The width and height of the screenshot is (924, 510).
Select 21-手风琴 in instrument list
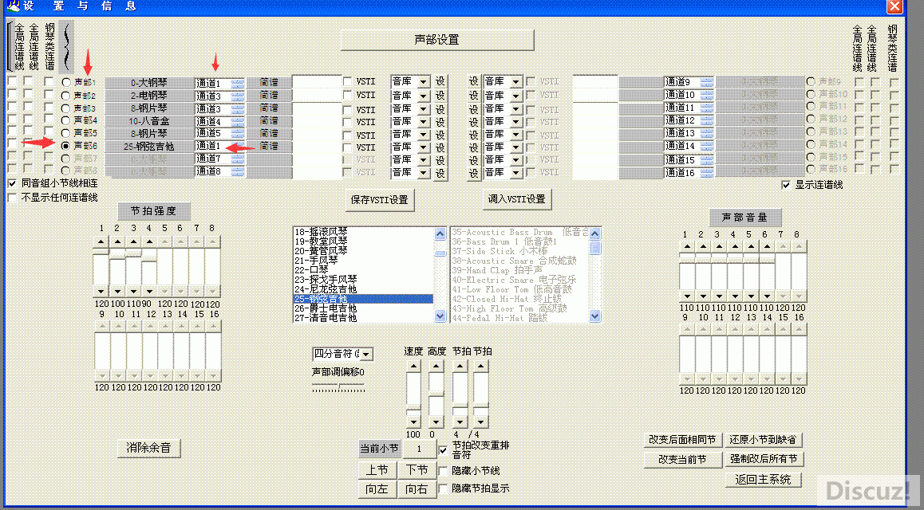[x=363, y=261]
